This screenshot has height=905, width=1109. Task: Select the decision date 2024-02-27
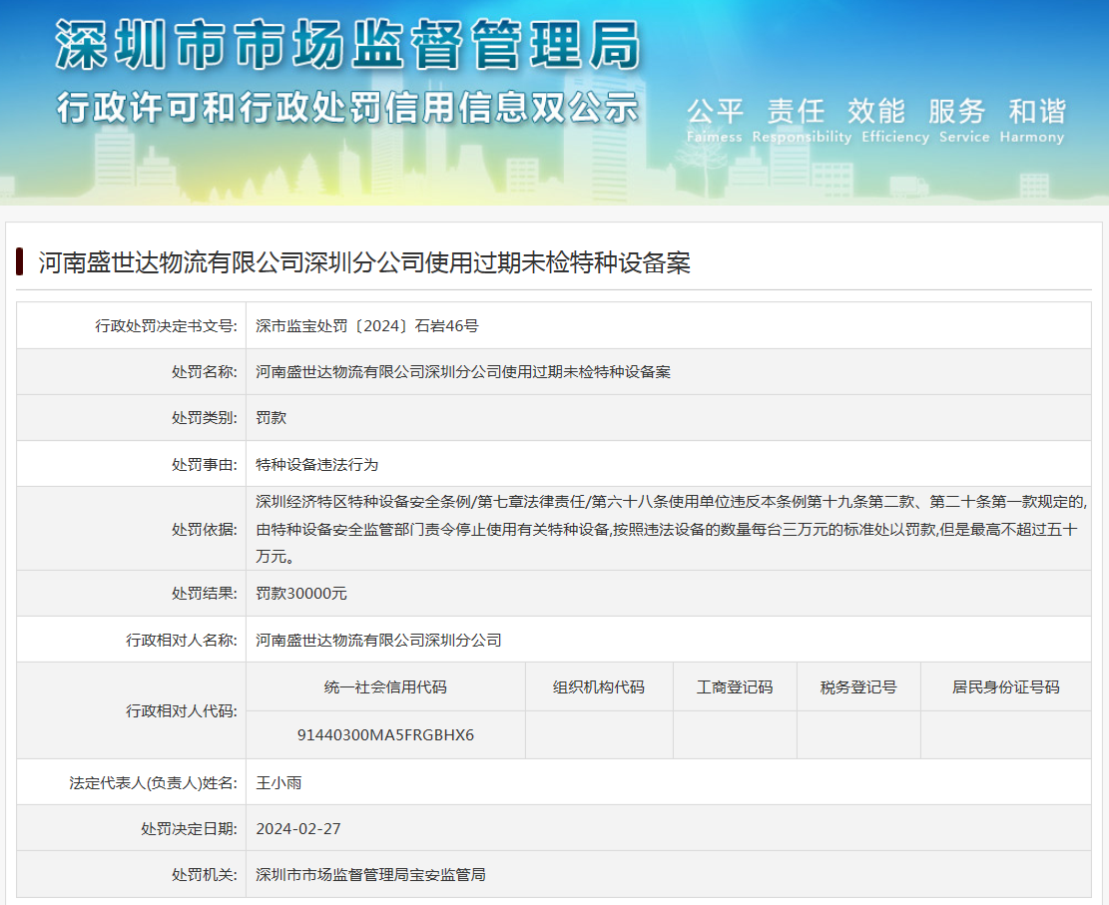pos(298,828)
